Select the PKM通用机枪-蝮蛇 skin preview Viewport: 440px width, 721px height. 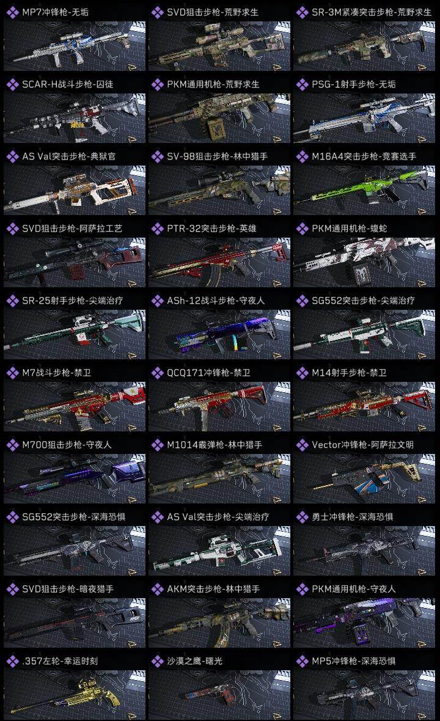pyautogui.click(x=364, y=263)
